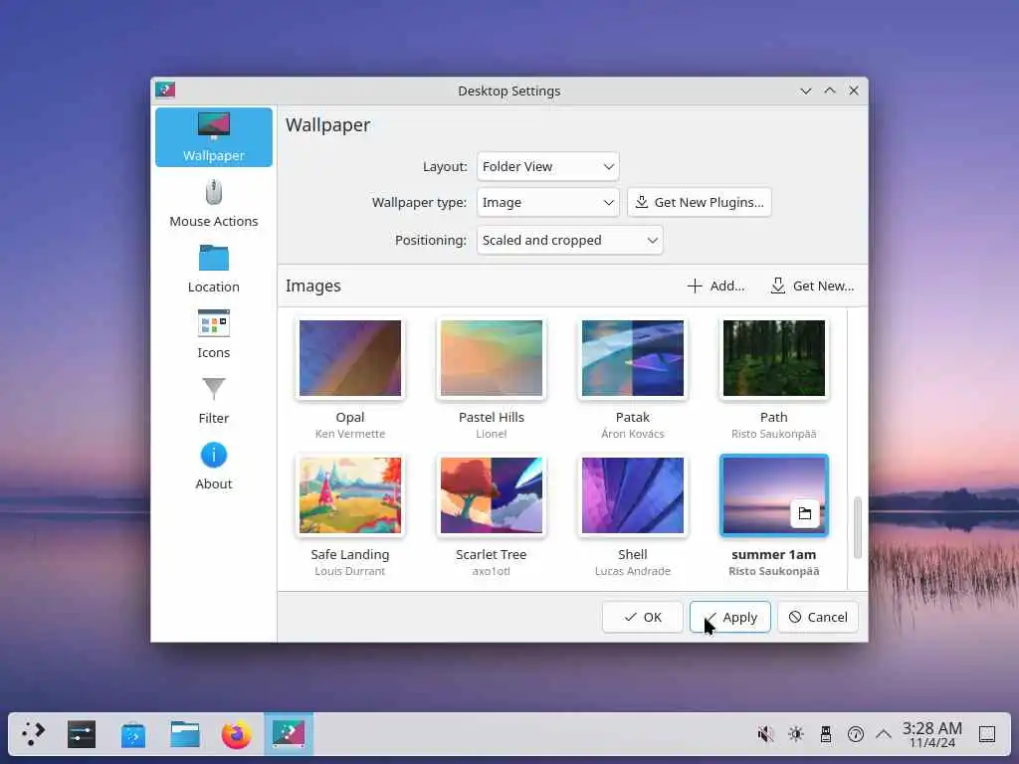Pick the Shell wallpaper thumbnail
This screenshot has height=764, width=1019.
pyautogui.click(x=632, y=495)
